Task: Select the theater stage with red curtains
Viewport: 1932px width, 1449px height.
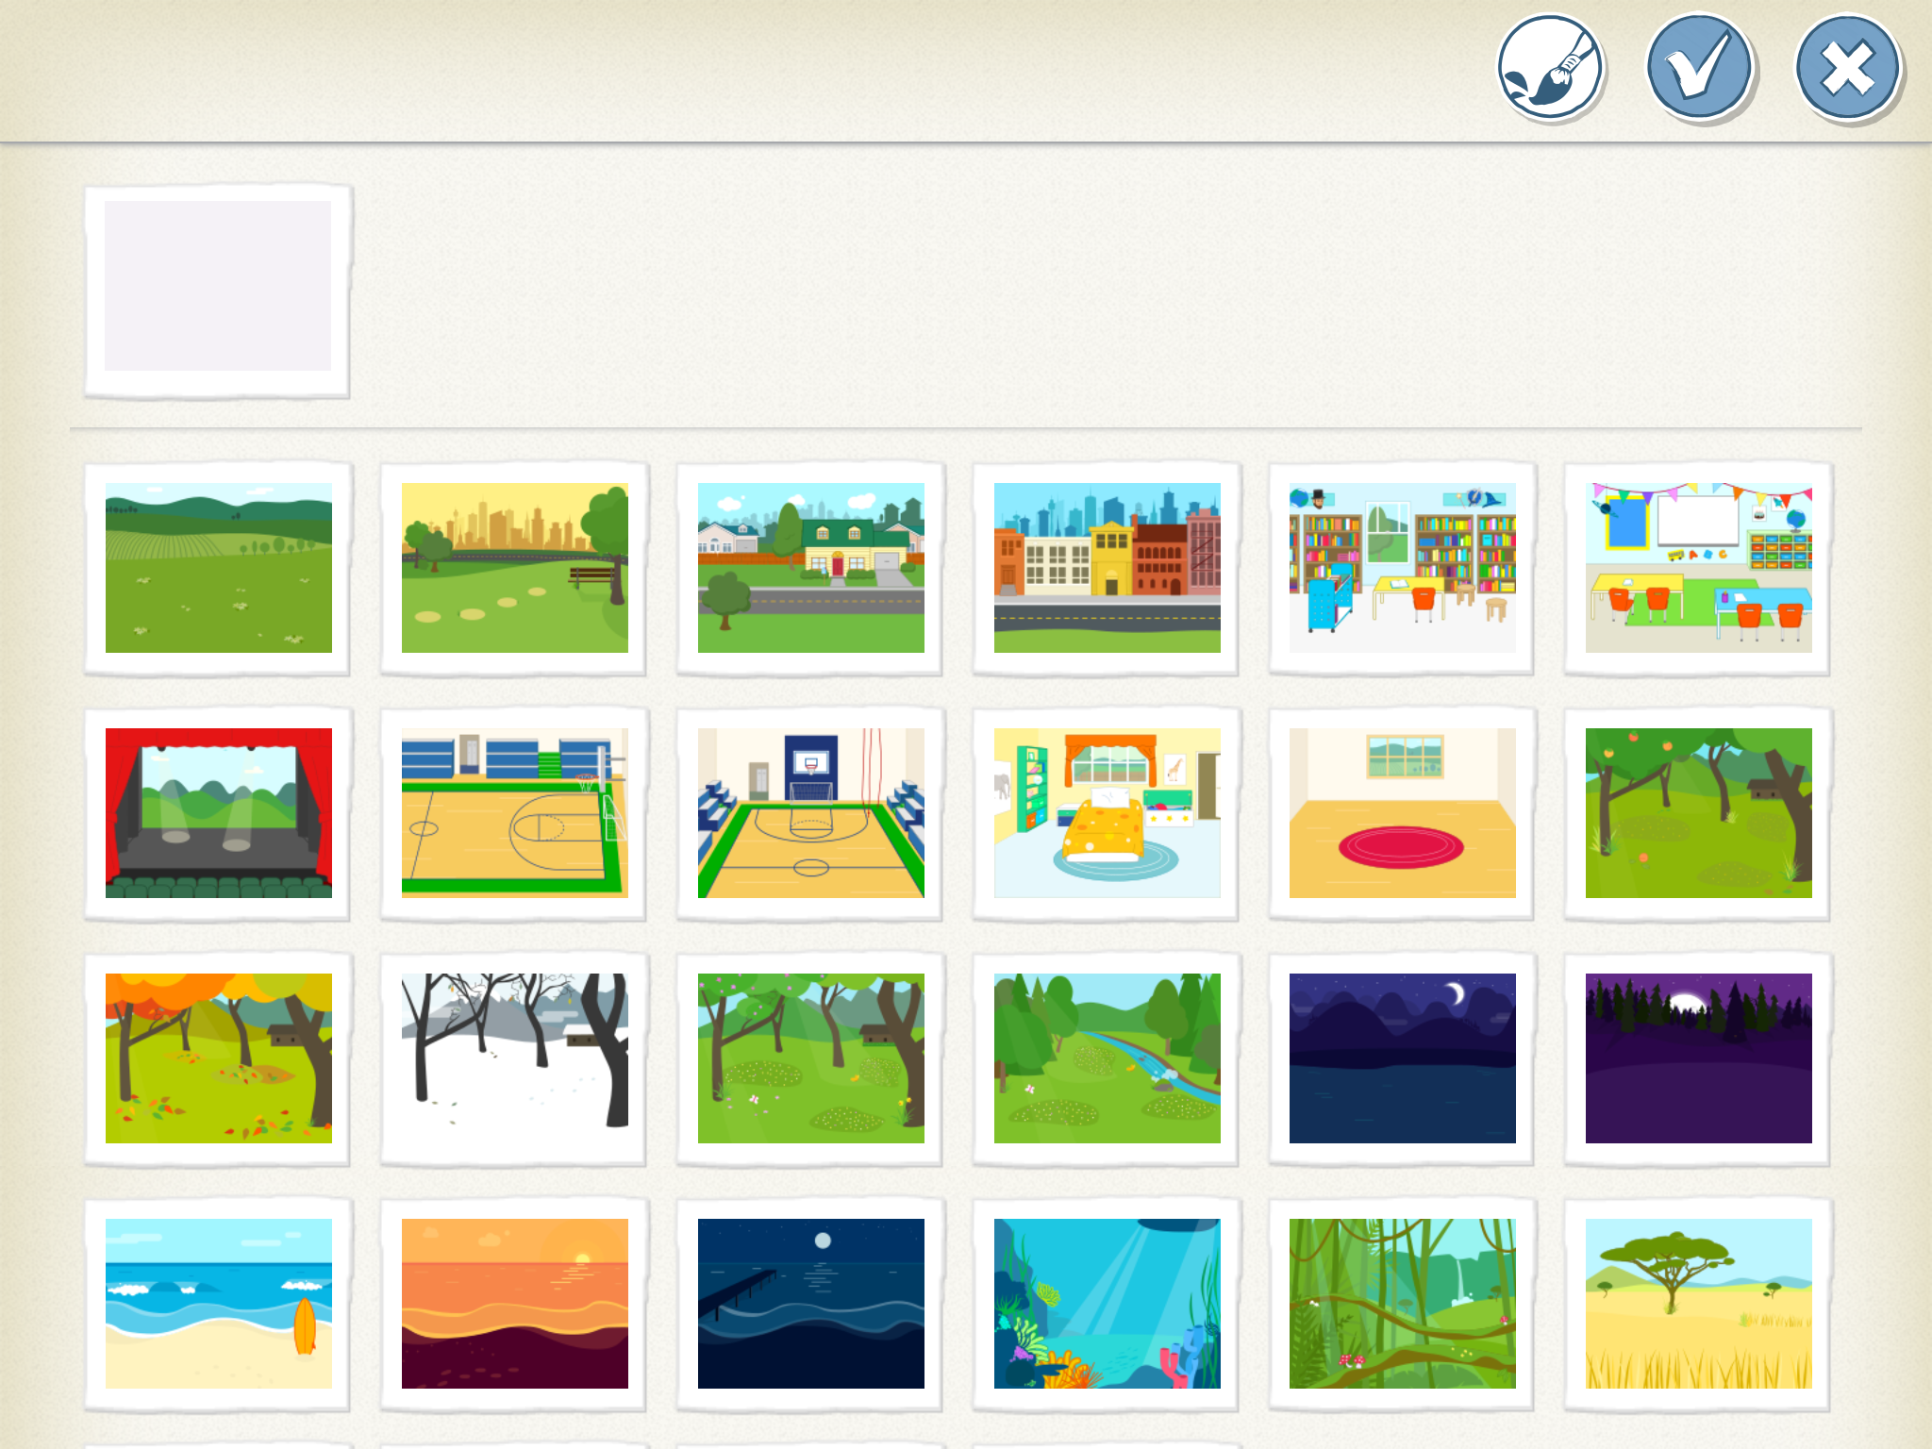Action: click(x=218, y=813)
